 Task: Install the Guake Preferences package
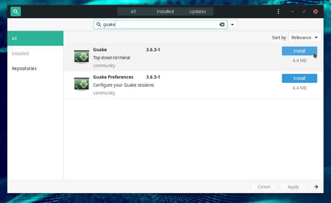pos(299,78)
